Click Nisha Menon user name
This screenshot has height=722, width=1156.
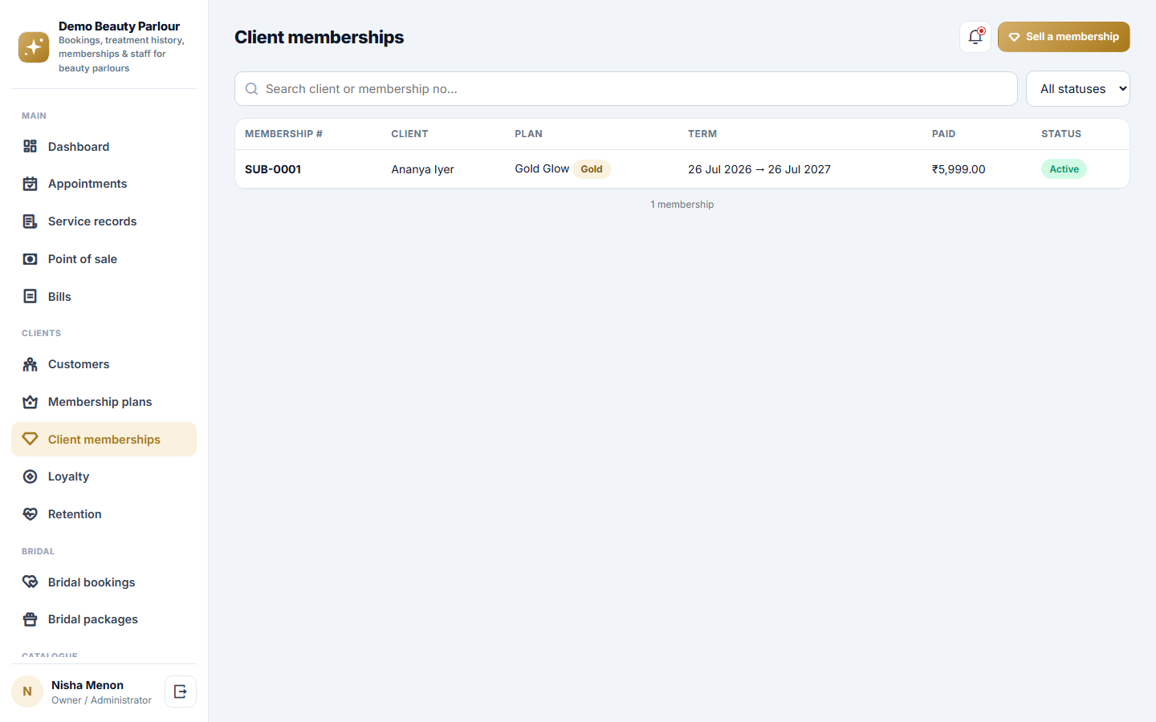88,685
